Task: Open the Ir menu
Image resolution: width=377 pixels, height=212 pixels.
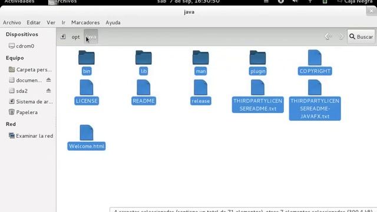Action: pos(63,22)
